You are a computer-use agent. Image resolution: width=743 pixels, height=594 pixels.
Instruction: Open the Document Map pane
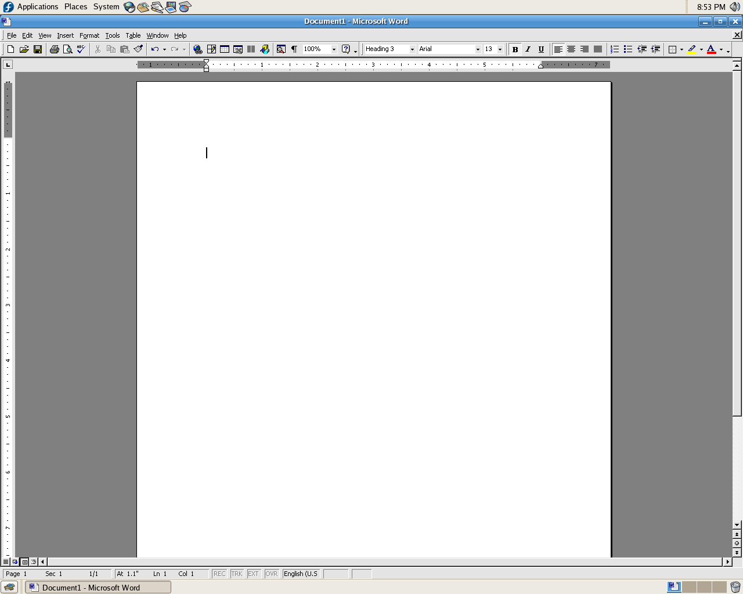coord(281,49)
